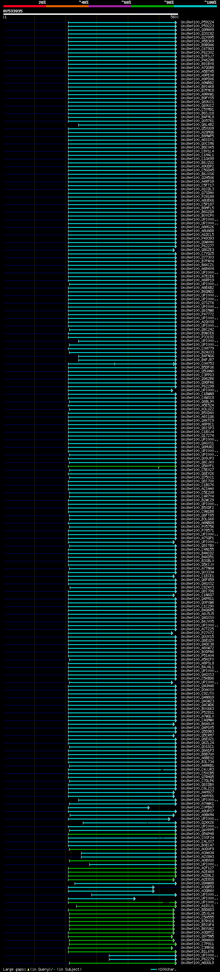
Task: Click the purple ~60% identity legend segment
Action: pyautogui.click(x=110, y=6)
